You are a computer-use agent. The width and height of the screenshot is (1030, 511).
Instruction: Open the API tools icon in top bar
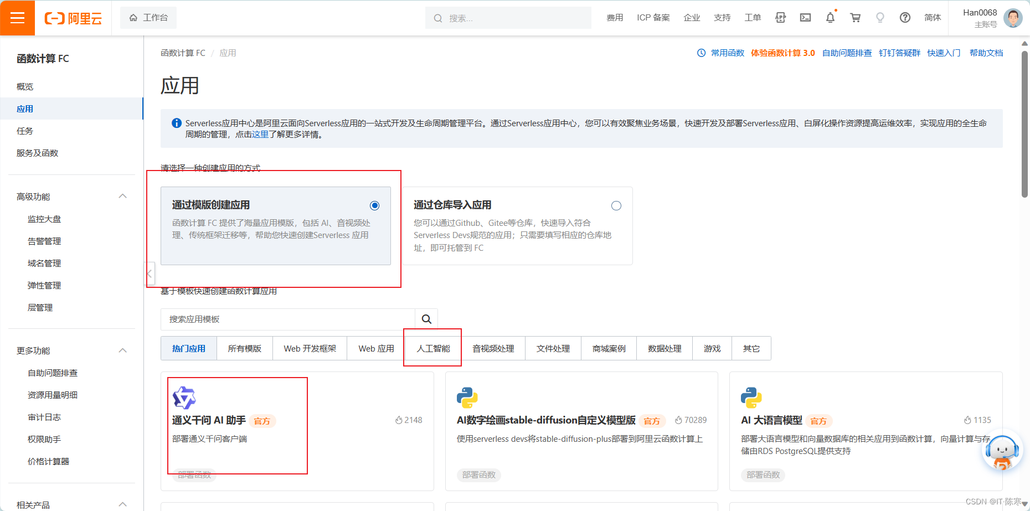pos(780,18)
